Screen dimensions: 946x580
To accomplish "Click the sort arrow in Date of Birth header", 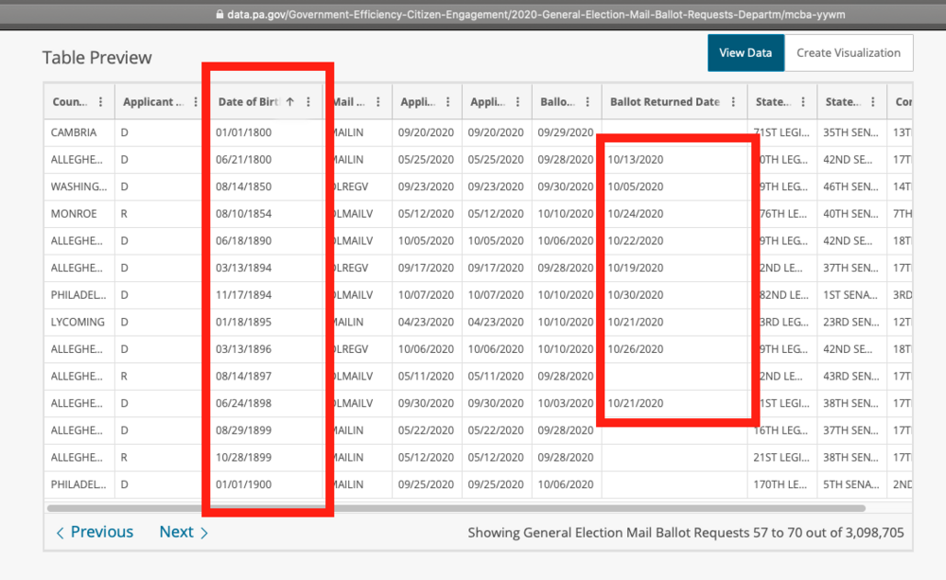I will [289, 102].
